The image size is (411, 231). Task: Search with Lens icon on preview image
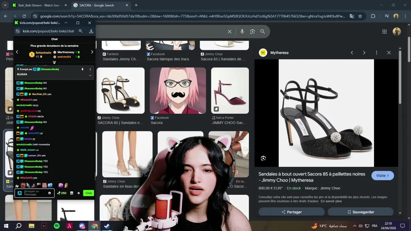click(x=263, y=158)
